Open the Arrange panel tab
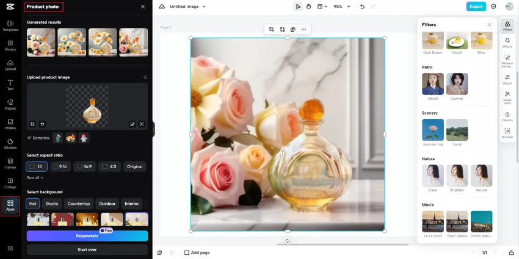519x259 pixels. pyautogui.click(x=507, y=133)
